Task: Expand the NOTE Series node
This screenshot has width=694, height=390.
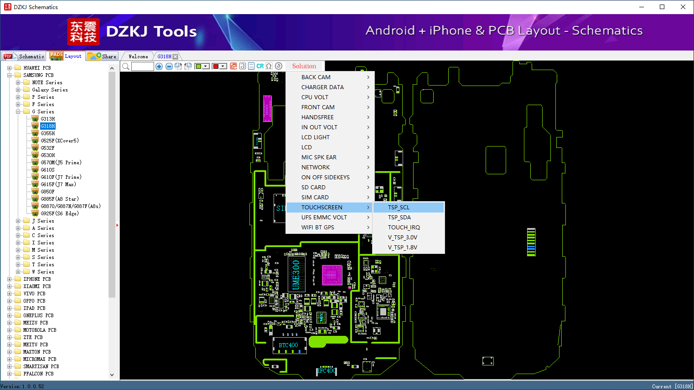Action: (18, 82)
